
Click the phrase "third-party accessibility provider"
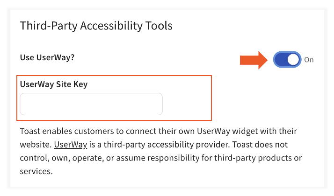(x=159, y=144)
